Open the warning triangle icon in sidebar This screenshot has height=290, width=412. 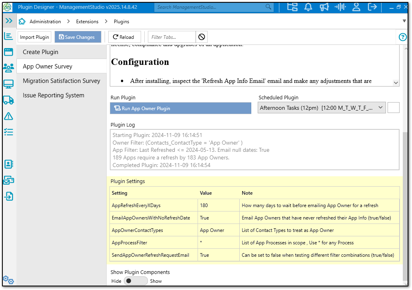[x=8, y=116]
